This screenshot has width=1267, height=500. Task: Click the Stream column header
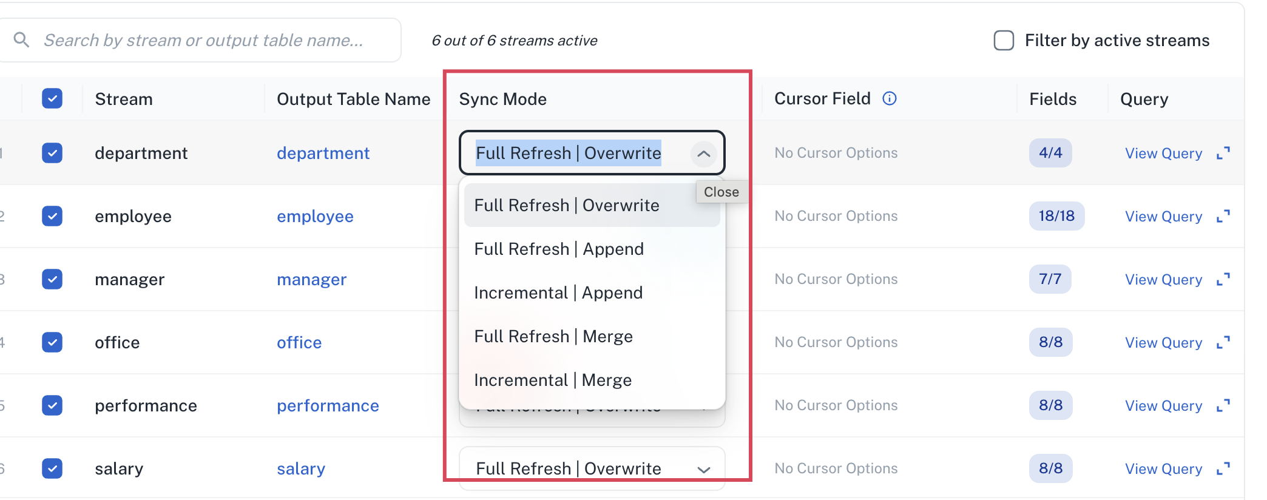(124, 99)
